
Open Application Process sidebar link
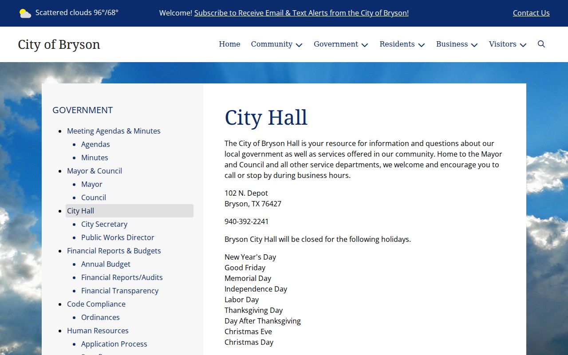(x=114, y=344)
